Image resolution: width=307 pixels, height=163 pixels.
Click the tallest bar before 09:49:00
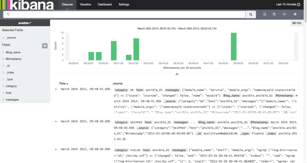pos(234,46)
